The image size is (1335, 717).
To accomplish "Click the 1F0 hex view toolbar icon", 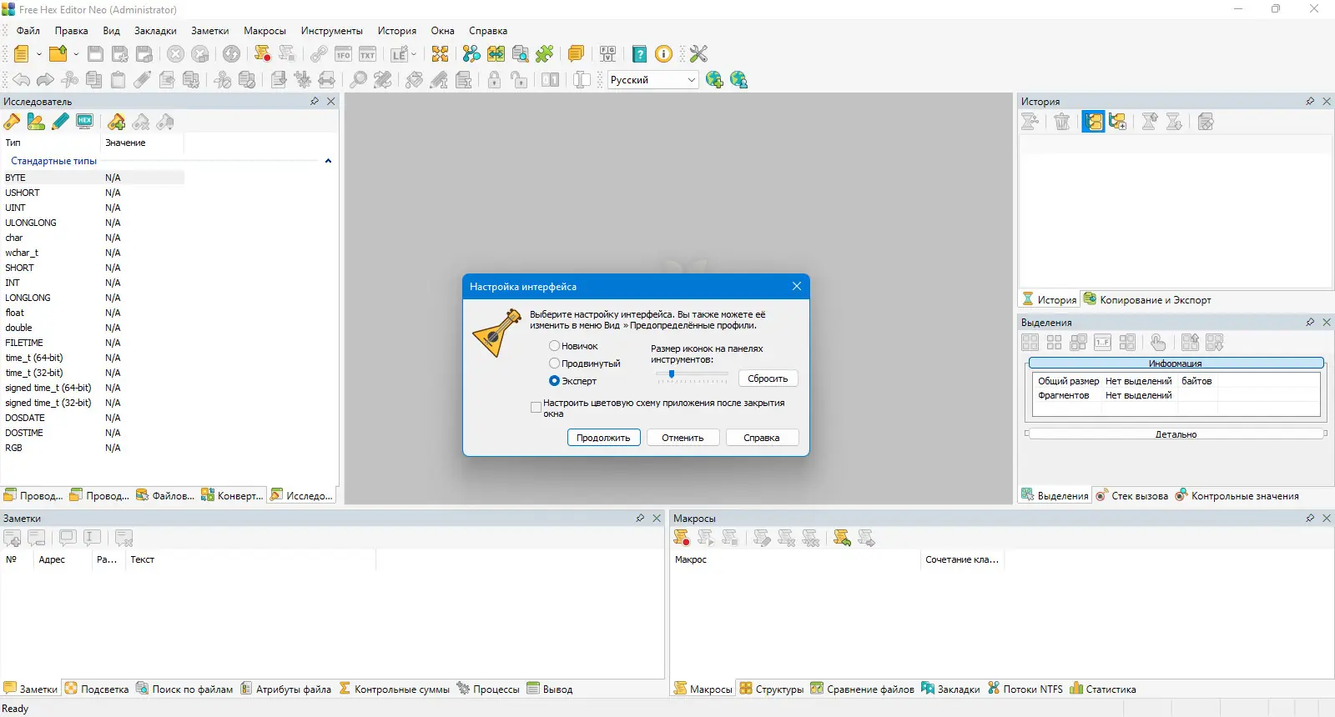I will coord(343,54).
